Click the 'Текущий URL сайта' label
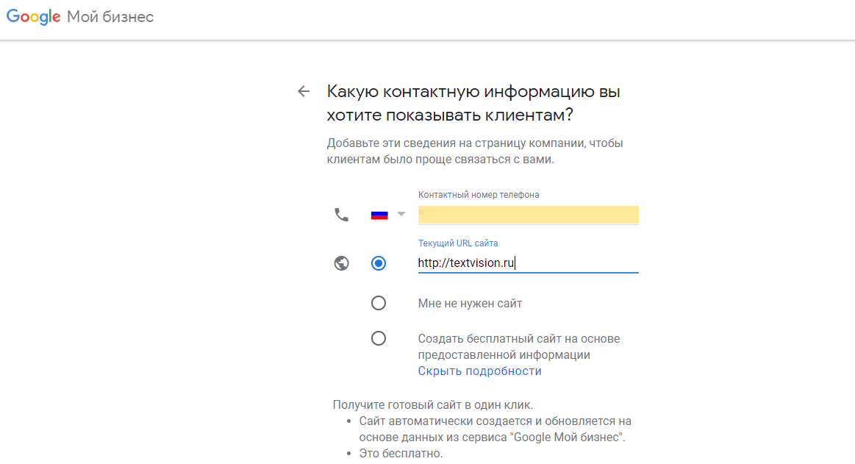 [457, 243]
